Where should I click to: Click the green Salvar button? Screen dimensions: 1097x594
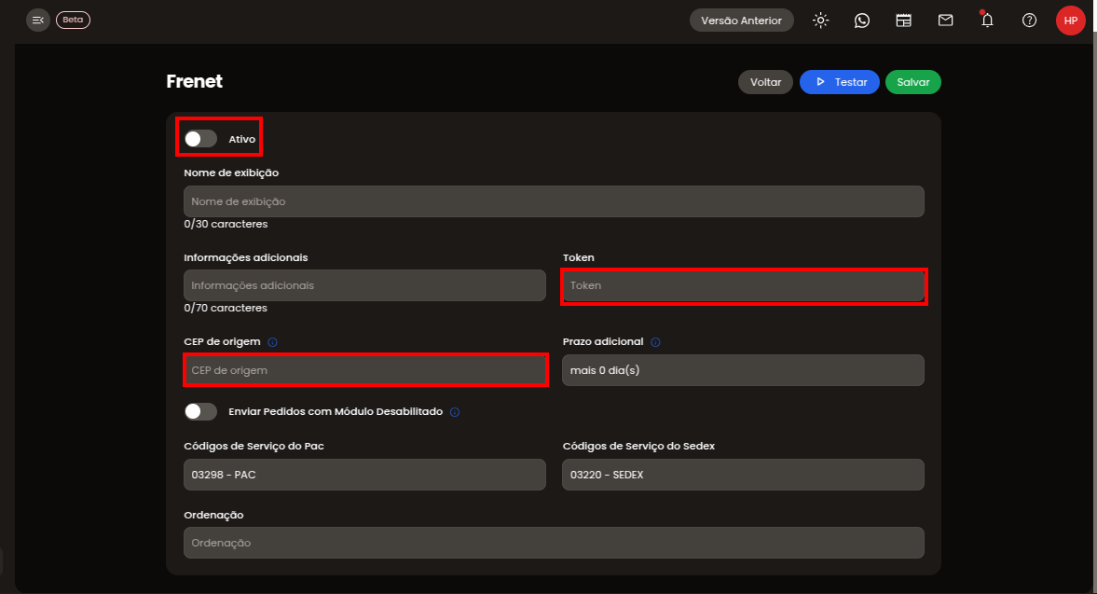pos(913,82)
